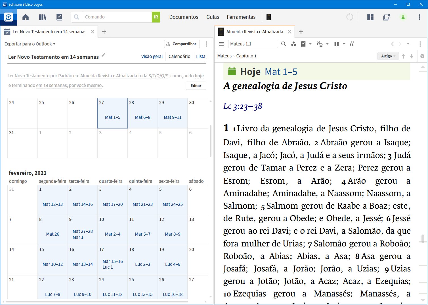Open the Guias menu

pyautogui.click(x=213, y=17)
